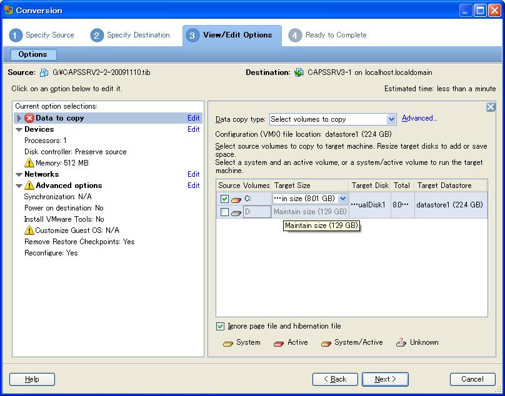Image resolution: width=505 pixels, height=396 pixels.
Task: Click the Target Datastore column header
Action: tap(451, 186)
